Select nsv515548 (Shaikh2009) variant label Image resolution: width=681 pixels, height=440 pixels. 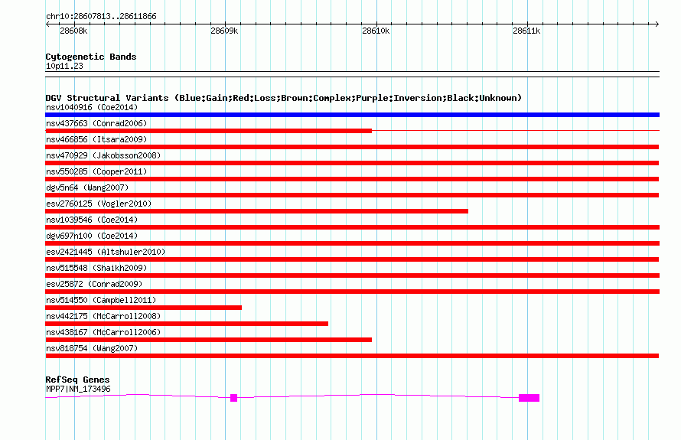point(96,268)
